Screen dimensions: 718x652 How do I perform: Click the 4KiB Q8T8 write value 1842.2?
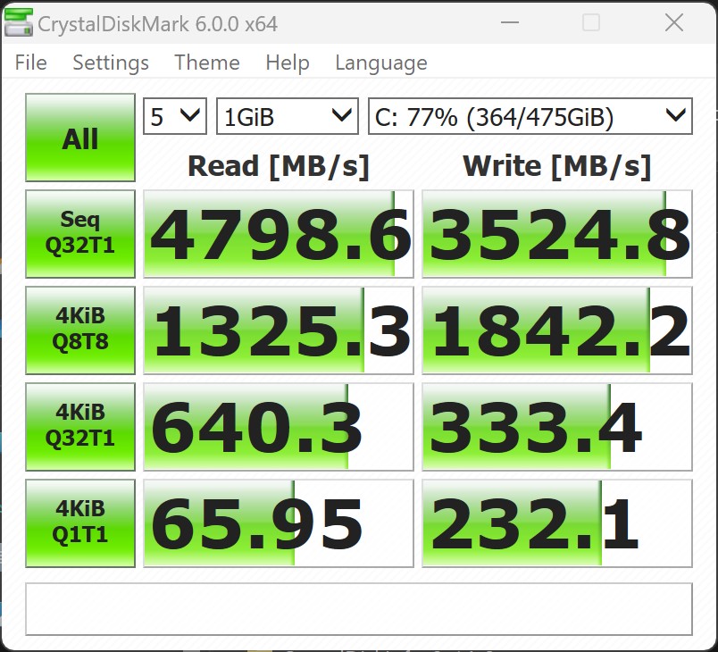[x=557, y=330]
